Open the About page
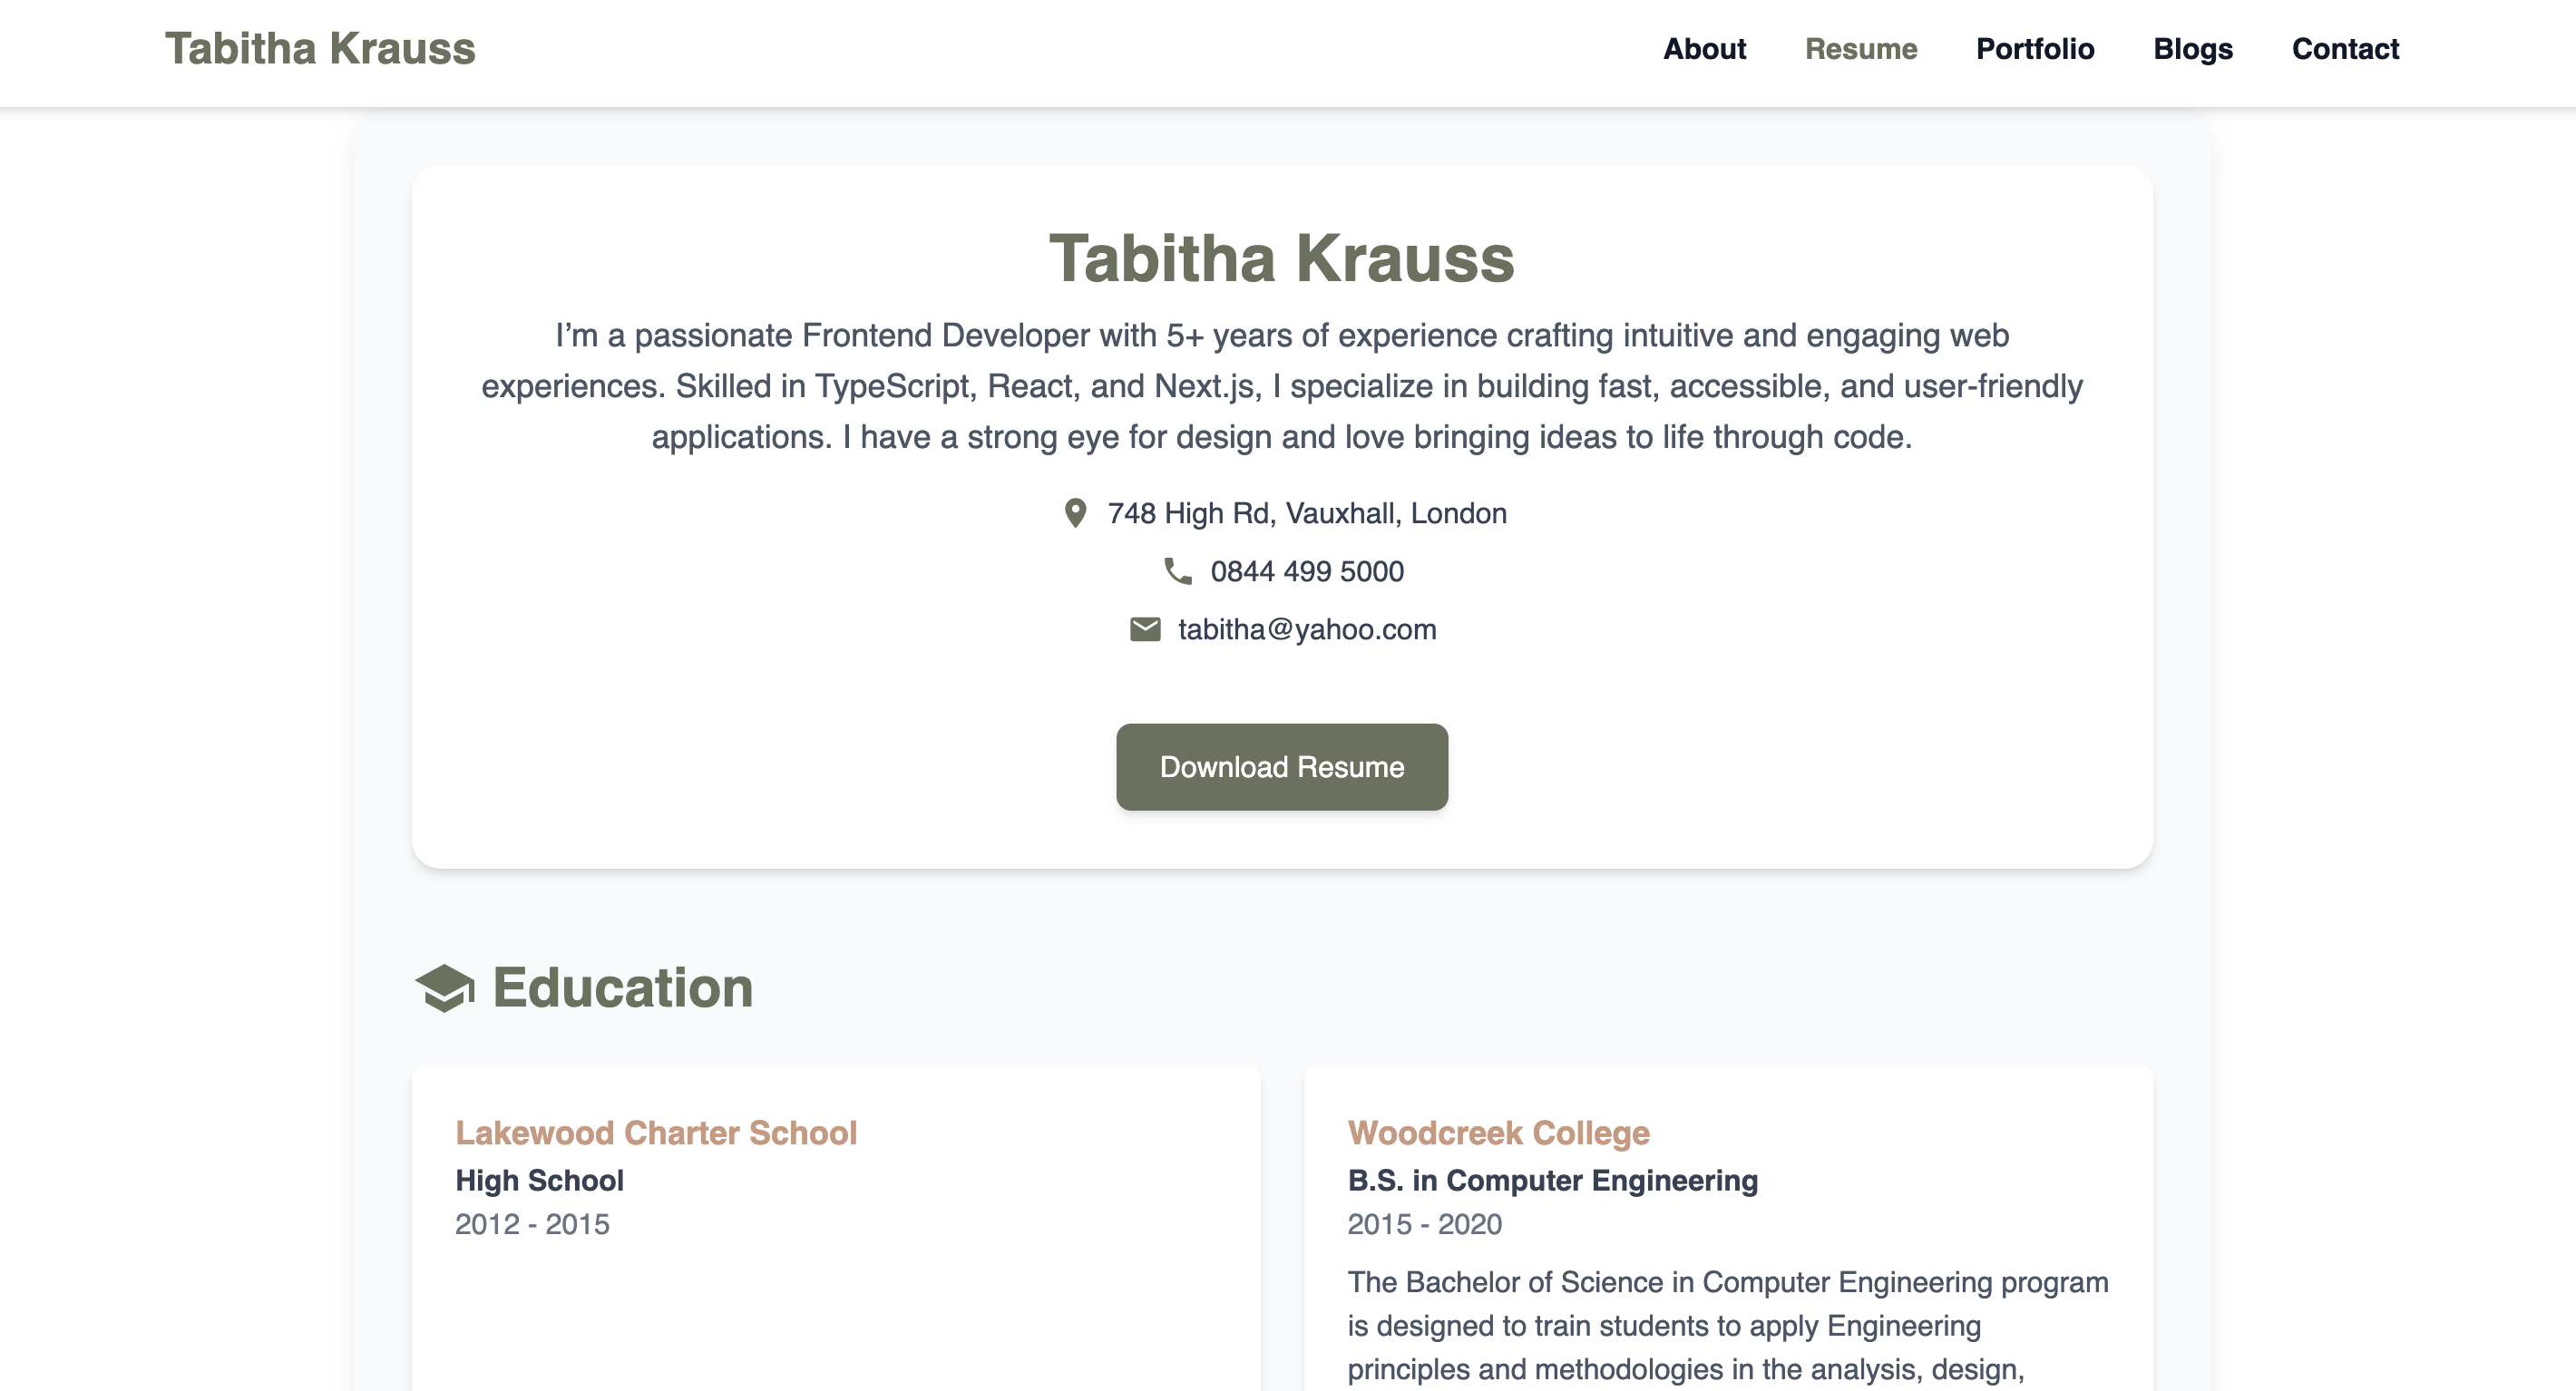 [1704, 49]
